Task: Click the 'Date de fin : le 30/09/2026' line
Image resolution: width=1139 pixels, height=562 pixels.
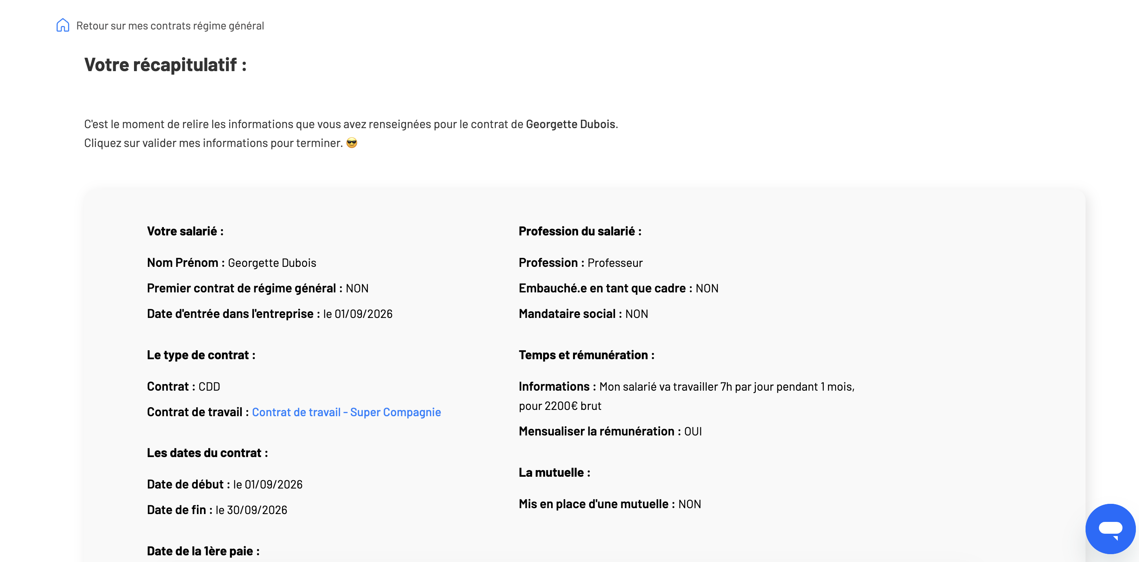Action: click(217, 510)
